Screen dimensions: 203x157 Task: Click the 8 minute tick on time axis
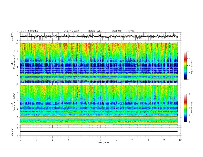(x=148, y=140)
